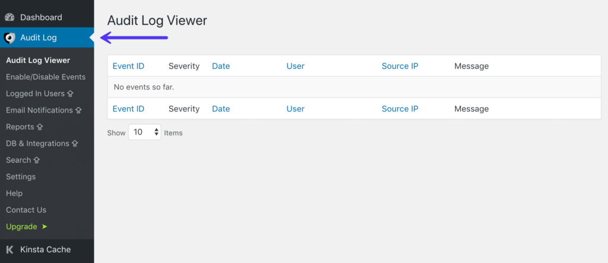Click upgrade icon beside Search
The height and width of the screenshot is (263, 608).
pos(37,160)
